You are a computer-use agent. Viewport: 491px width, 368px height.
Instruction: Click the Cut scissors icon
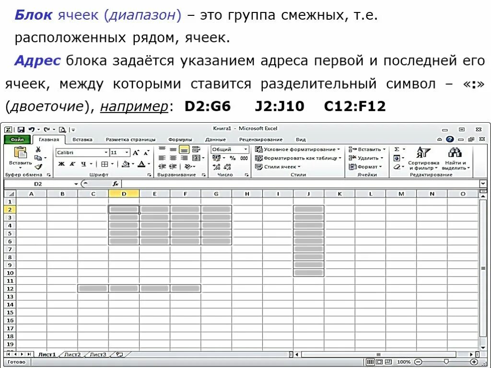pyautogui.click(x=38, y=149)
